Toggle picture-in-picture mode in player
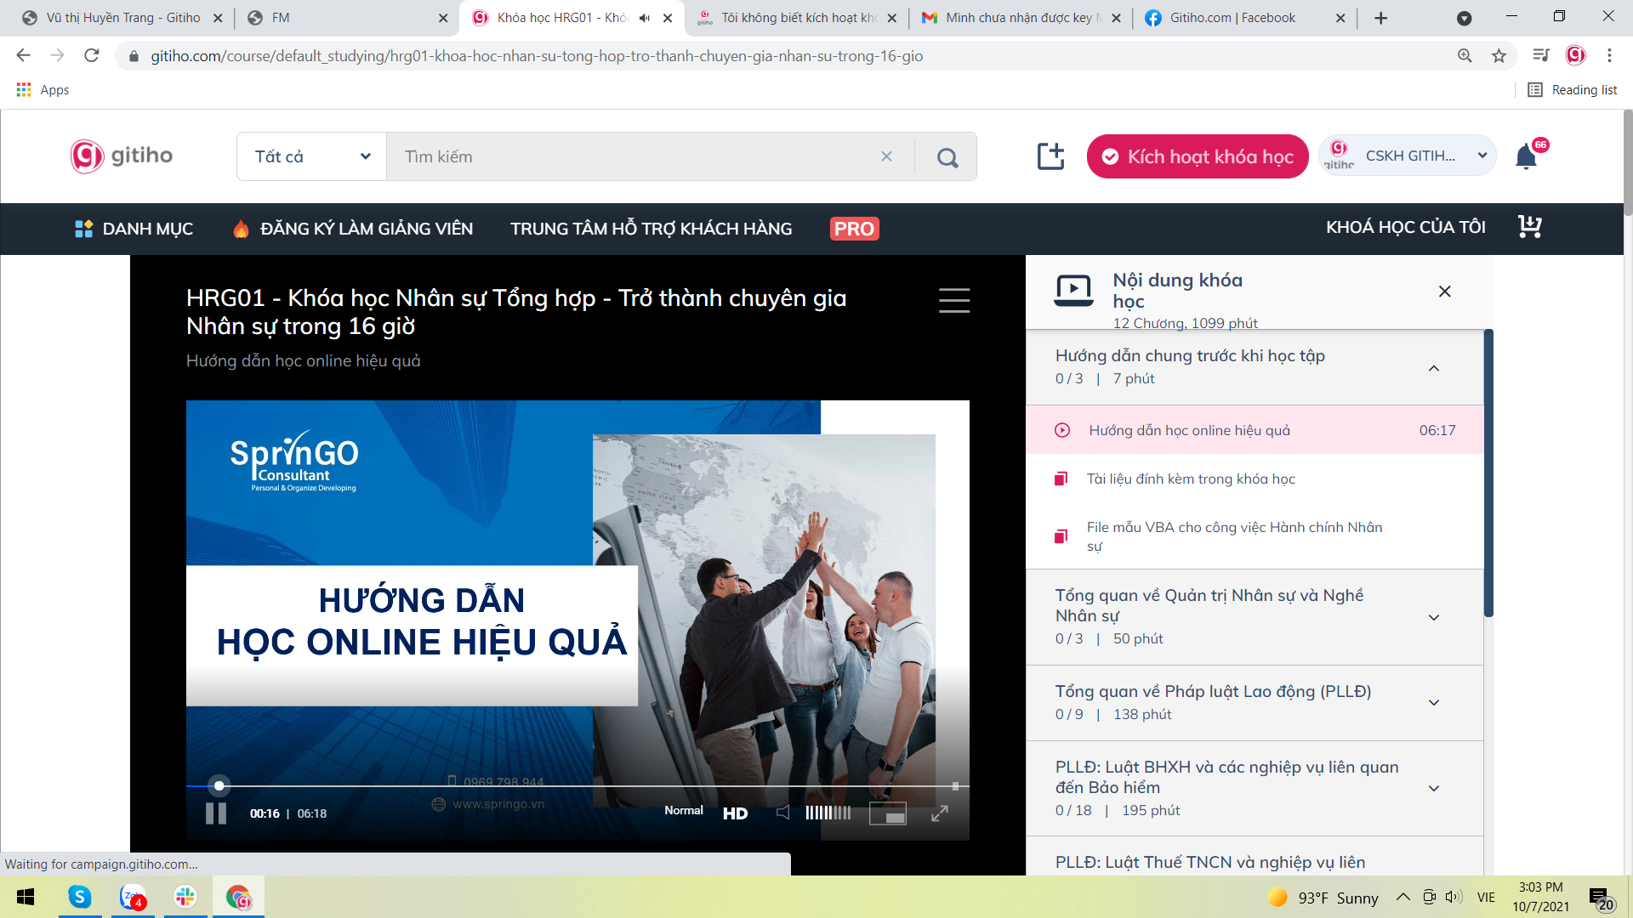 click(x=888, y=813)
